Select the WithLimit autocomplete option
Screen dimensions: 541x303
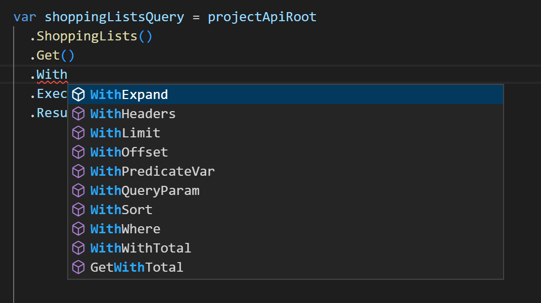pyautogui.click(x=125, y=132)
